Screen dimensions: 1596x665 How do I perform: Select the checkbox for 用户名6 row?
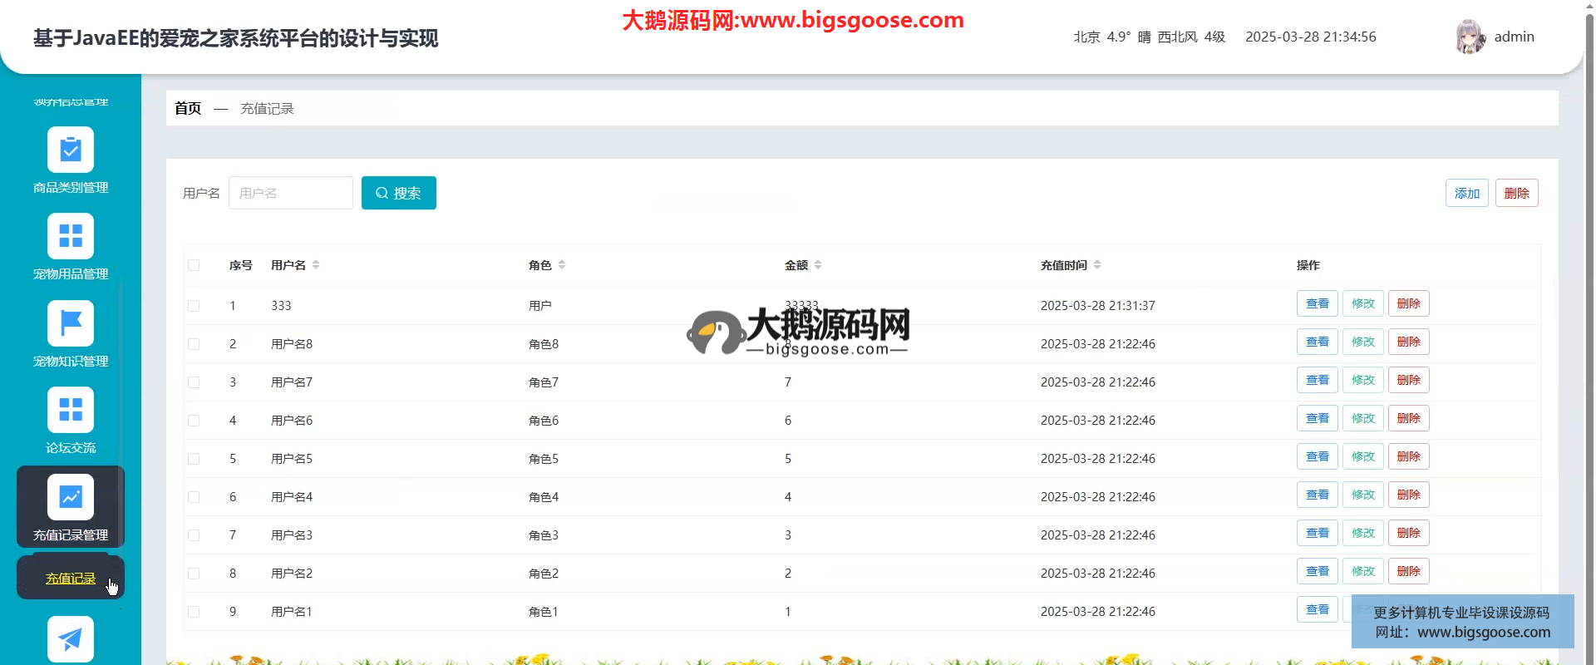(x=194, y=421)
